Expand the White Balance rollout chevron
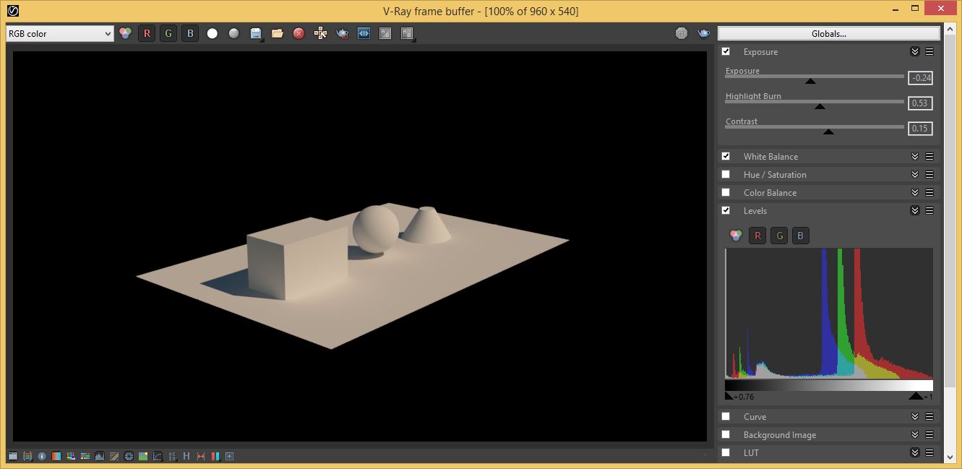The image size is (962, 469). click(x=915, y=157)
